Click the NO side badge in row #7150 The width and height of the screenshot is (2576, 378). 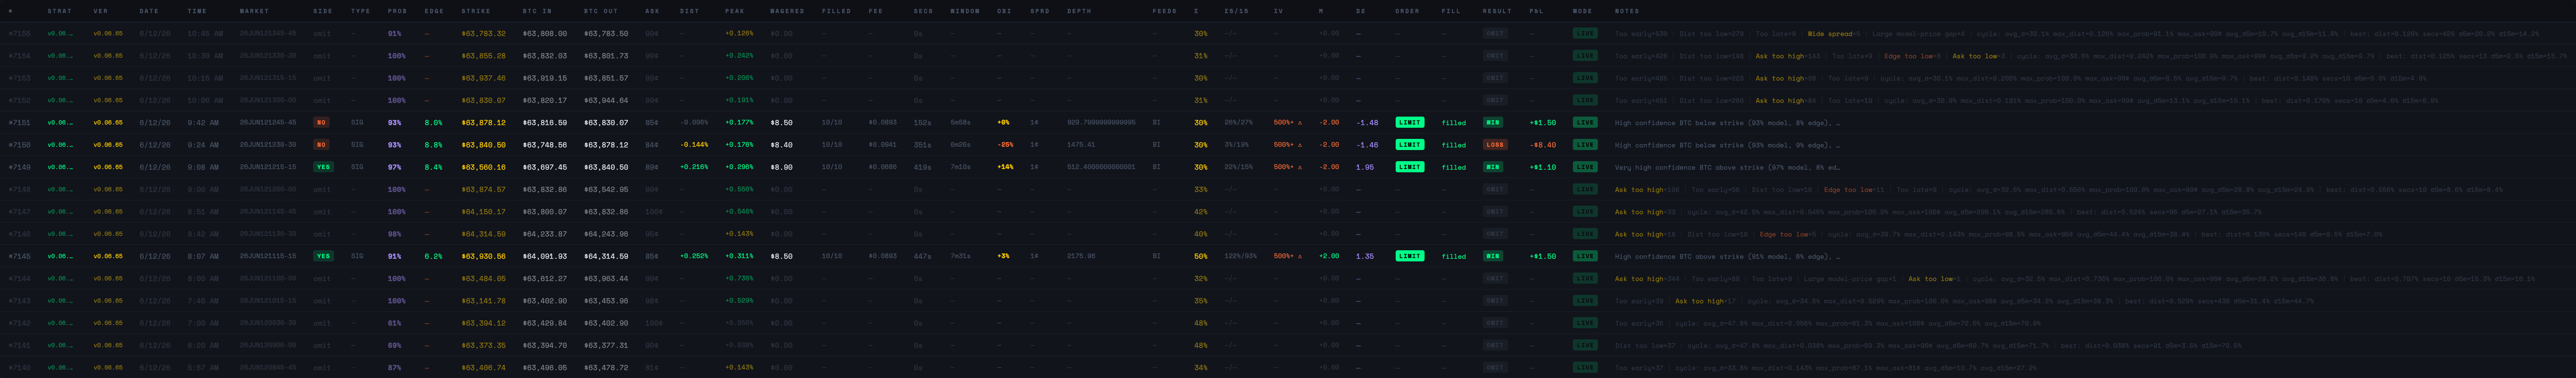321,145
